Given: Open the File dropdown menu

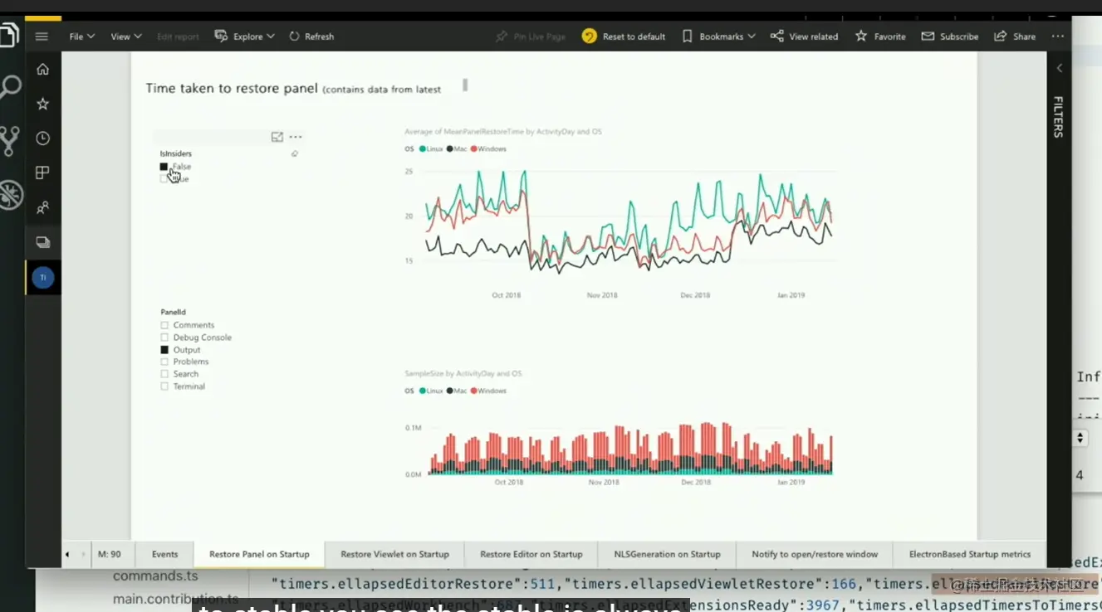Looking at the screenshot, I should point(81,36).
